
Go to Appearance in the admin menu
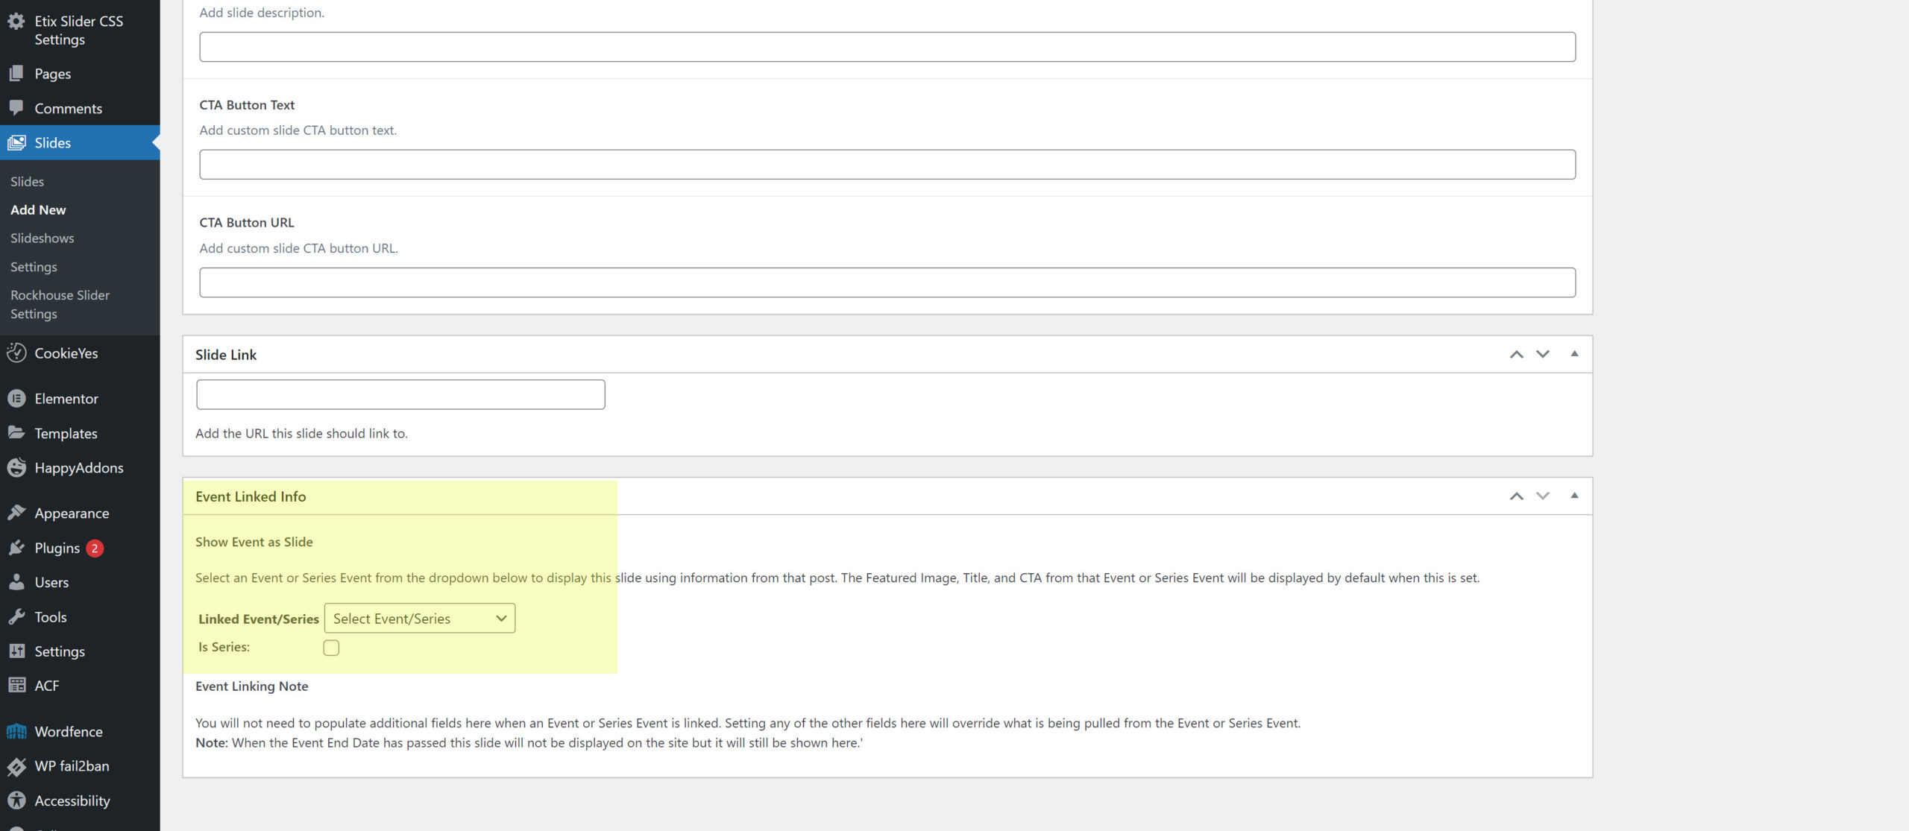click(72, 513)
